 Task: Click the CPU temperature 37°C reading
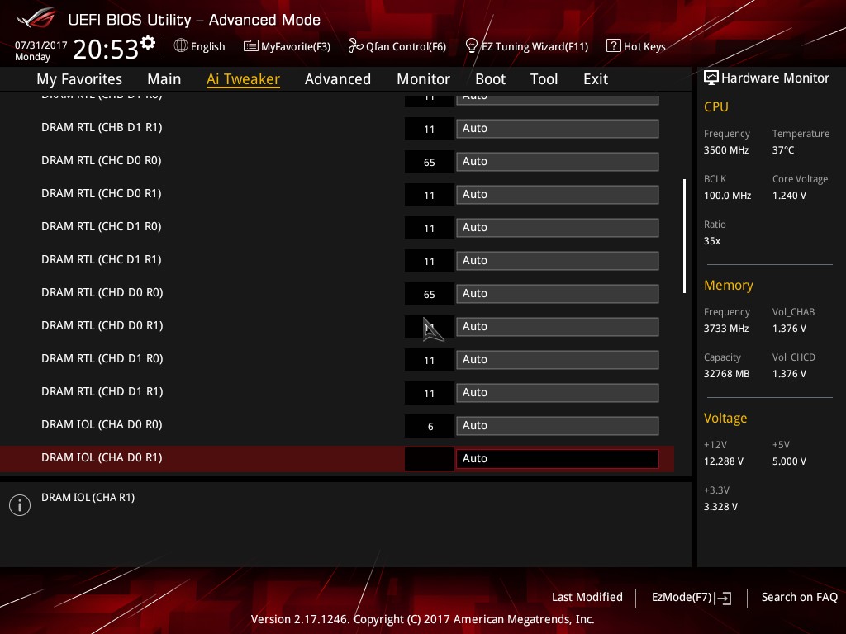(x=783, y=150)
